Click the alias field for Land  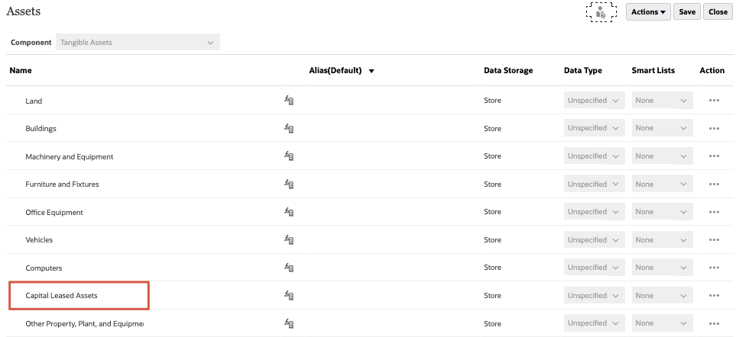point(392,100)
